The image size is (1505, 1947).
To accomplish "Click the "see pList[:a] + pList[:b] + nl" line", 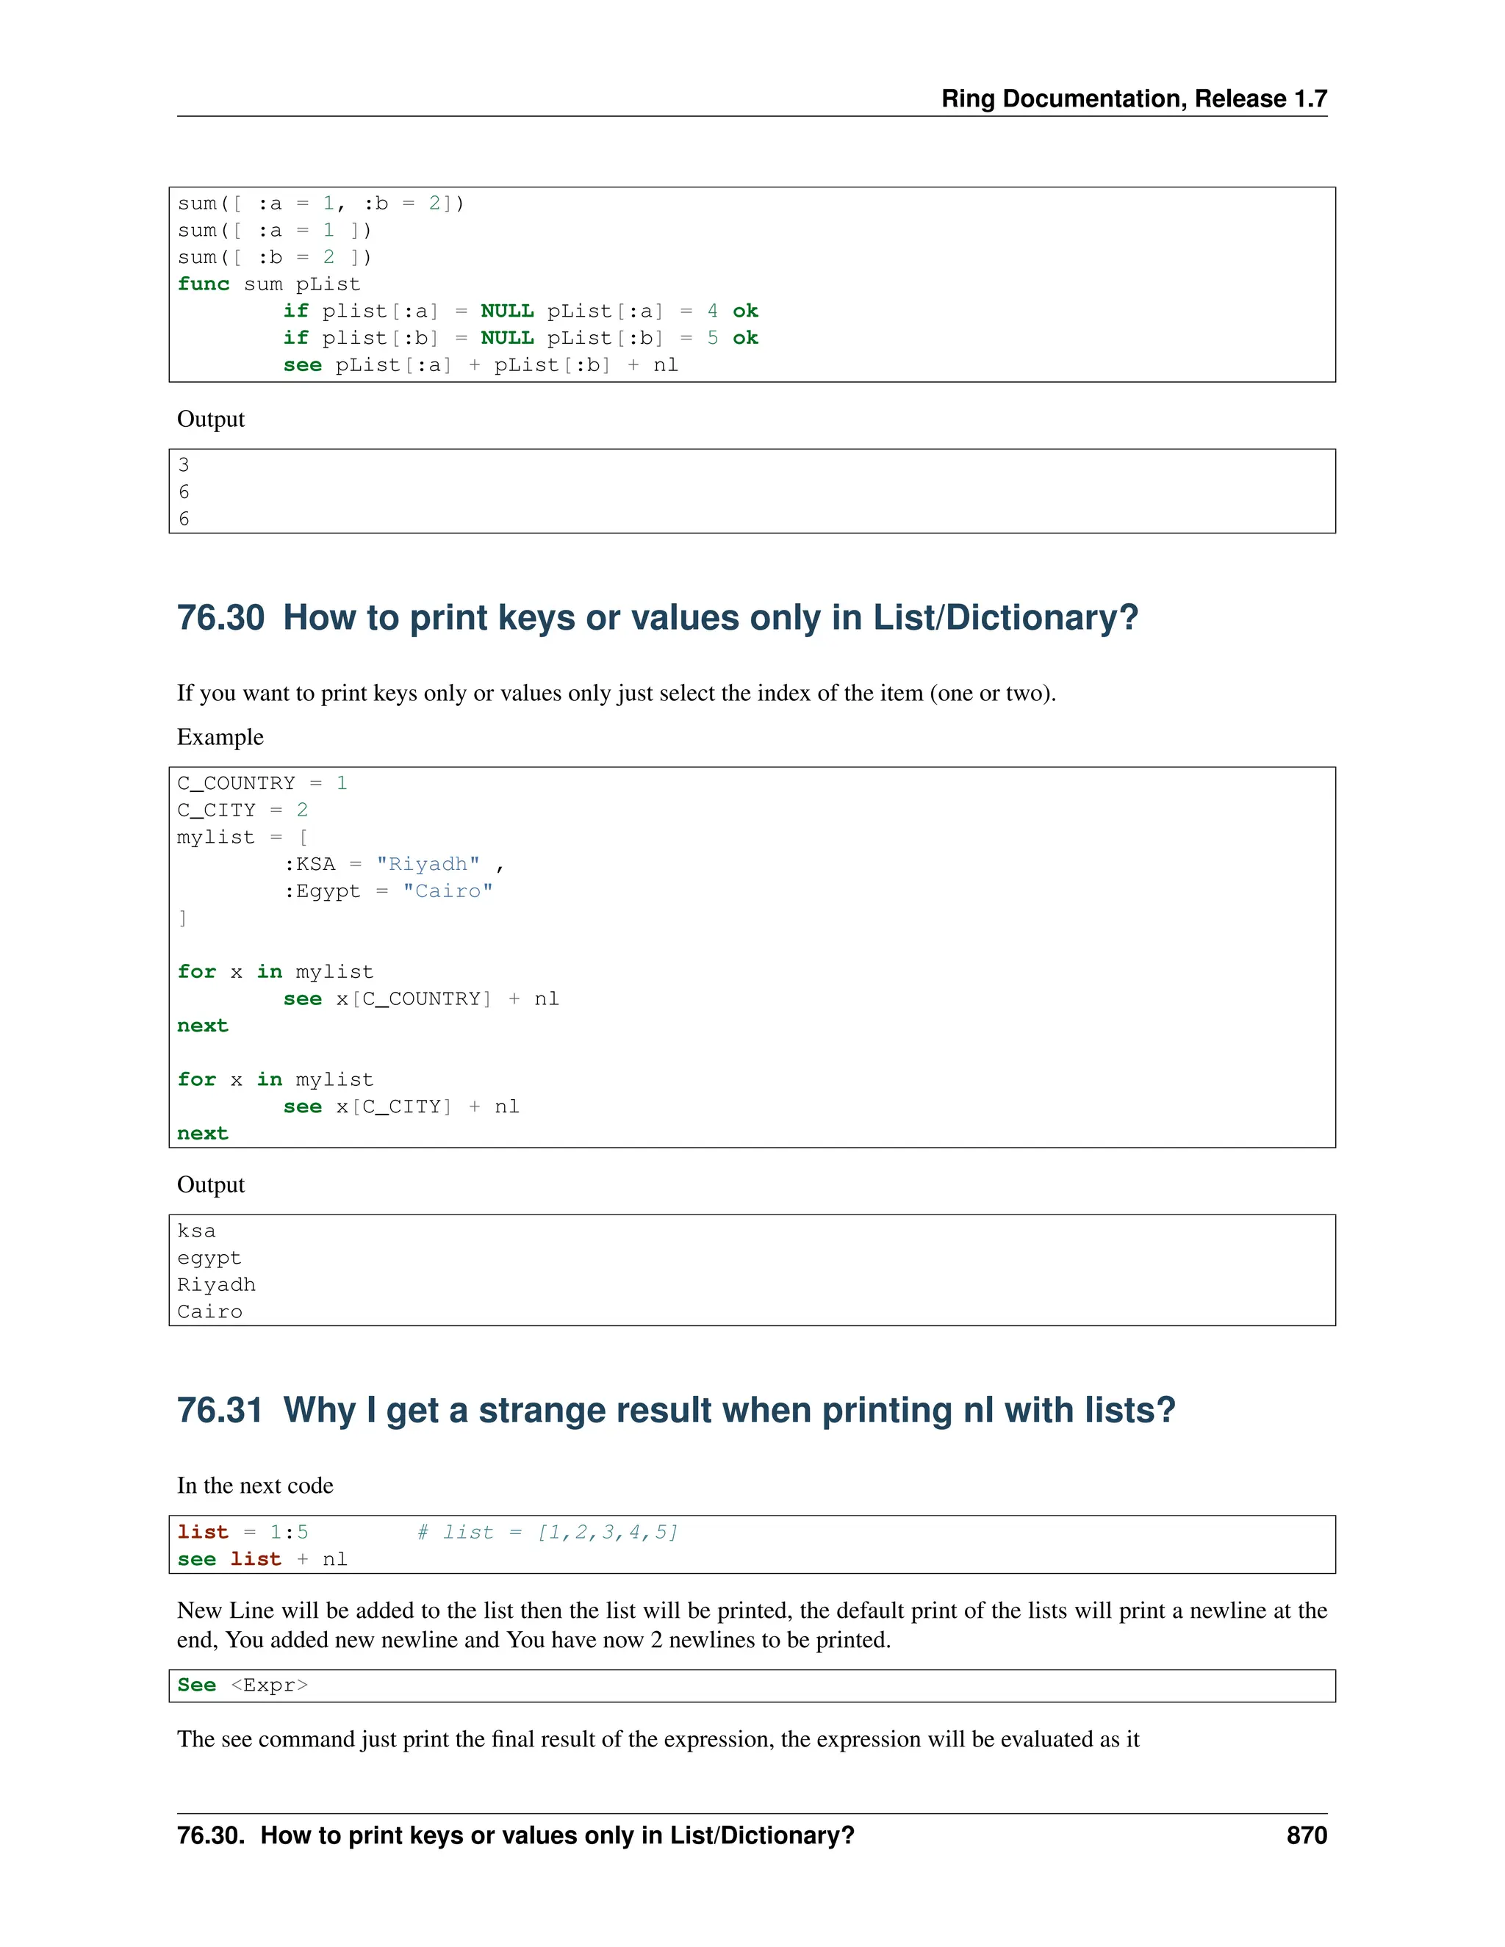I will coord(480,364).
